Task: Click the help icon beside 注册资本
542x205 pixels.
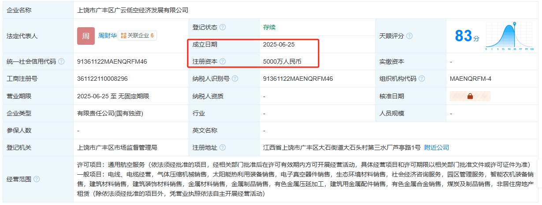Action: point(223,62)
